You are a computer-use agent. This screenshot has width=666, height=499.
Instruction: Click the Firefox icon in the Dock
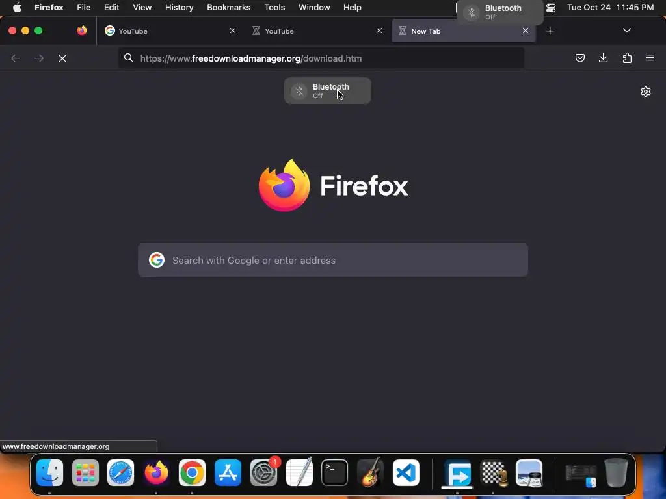156,472
